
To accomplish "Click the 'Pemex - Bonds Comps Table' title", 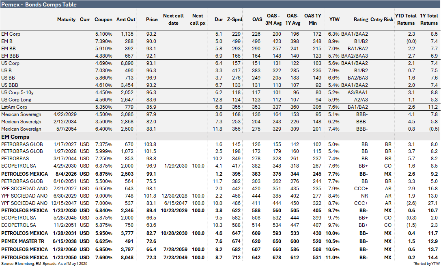I will [x=39, y=4].
